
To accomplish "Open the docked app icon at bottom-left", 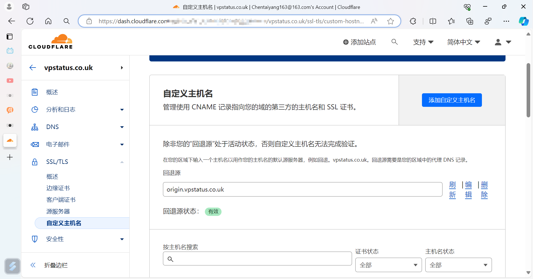I will pos(12,266).
